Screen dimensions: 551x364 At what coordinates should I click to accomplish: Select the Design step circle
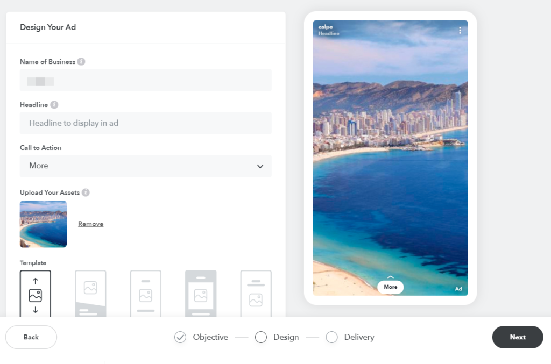261,337
